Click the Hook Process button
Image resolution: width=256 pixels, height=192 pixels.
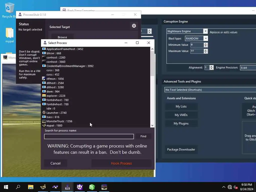point(121,163)
